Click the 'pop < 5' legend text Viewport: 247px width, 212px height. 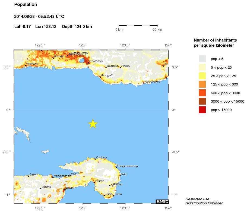point(217,59)
